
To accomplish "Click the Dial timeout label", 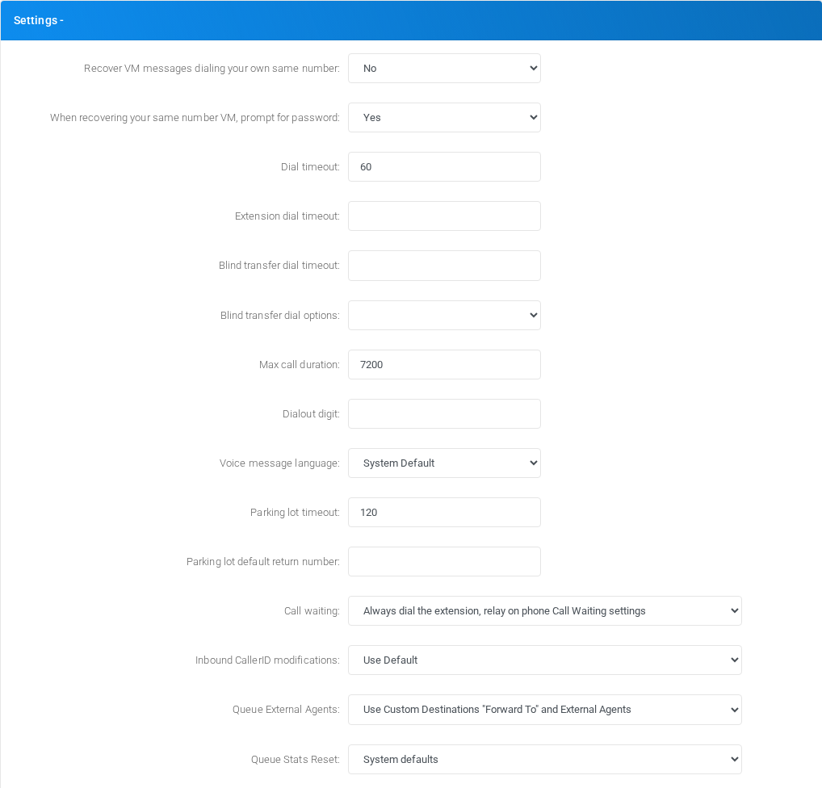I will click(310, 166).
